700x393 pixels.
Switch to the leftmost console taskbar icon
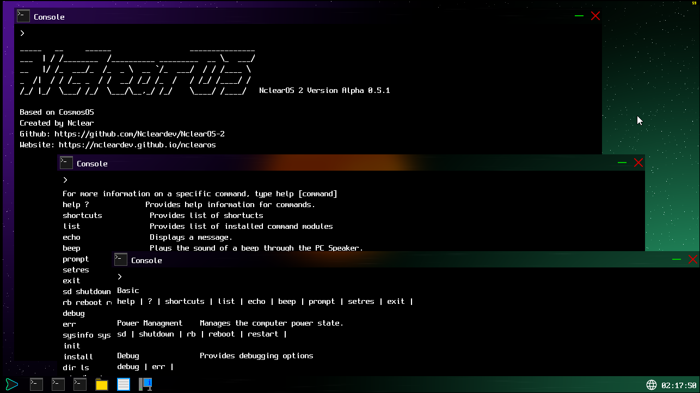[x=36, y=384]
